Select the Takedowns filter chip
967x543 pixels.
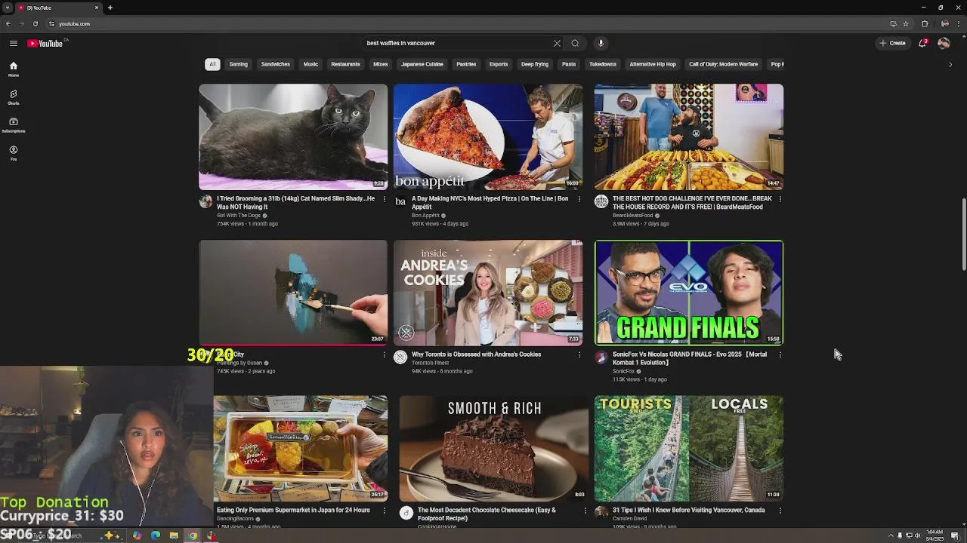tap(603, 64)
